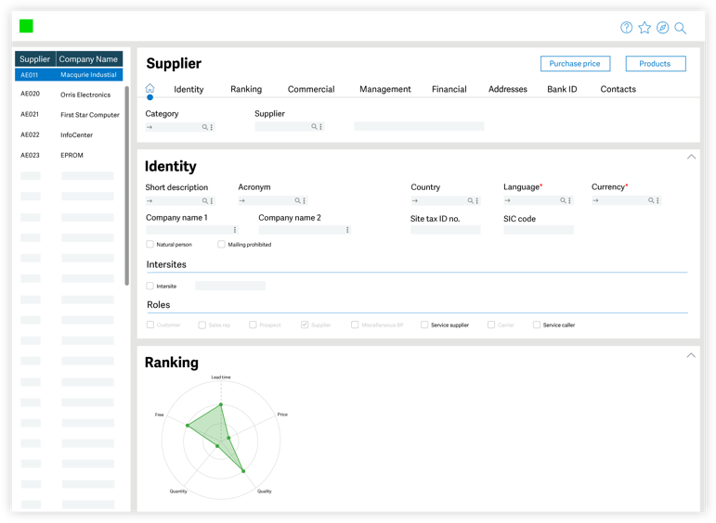Click the Country field search icon
This screenshot has width=716, height=523.
coord(471,200)
